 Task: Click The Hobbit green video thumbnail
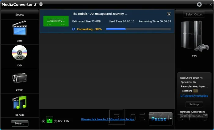coord(56,21)
